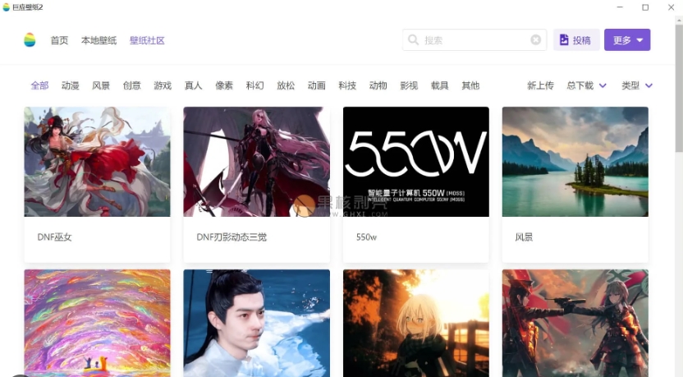Switch to 本地壁纸 tab
This screenshot has width=683, height=377.
tap(99, 40)
